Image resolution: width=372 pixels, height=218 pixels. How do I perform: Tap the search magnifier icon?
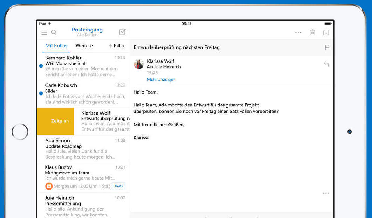(54, 33)
